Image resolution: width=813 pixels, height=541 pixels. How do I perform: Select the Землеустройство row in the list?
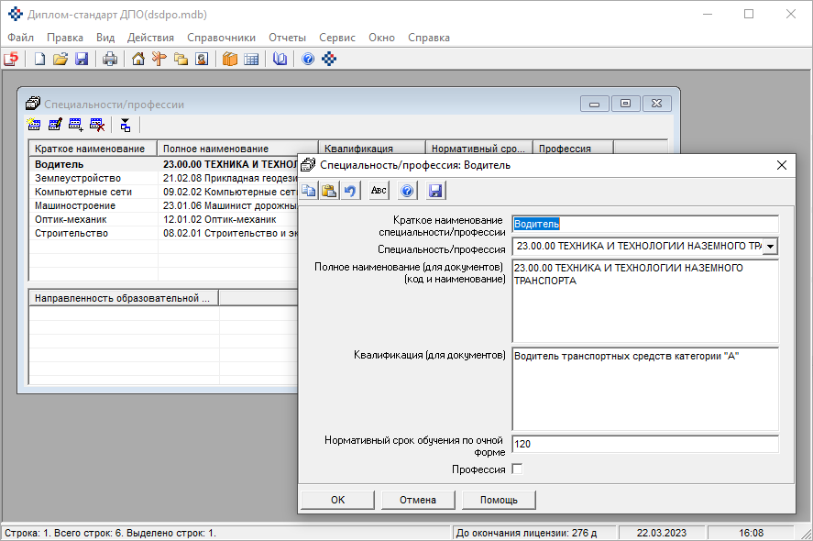coord(78,178)
